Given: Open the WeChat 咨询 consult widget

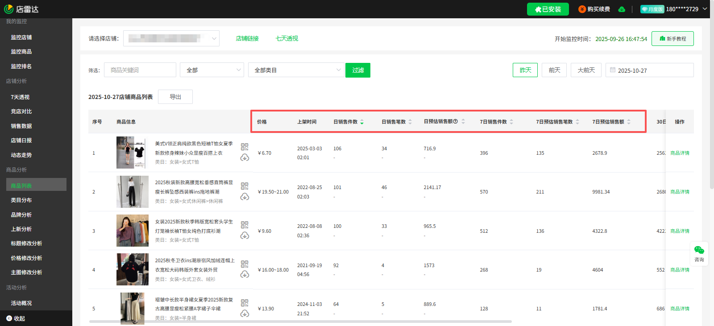Looking at the screenshot, I should 699,253.
